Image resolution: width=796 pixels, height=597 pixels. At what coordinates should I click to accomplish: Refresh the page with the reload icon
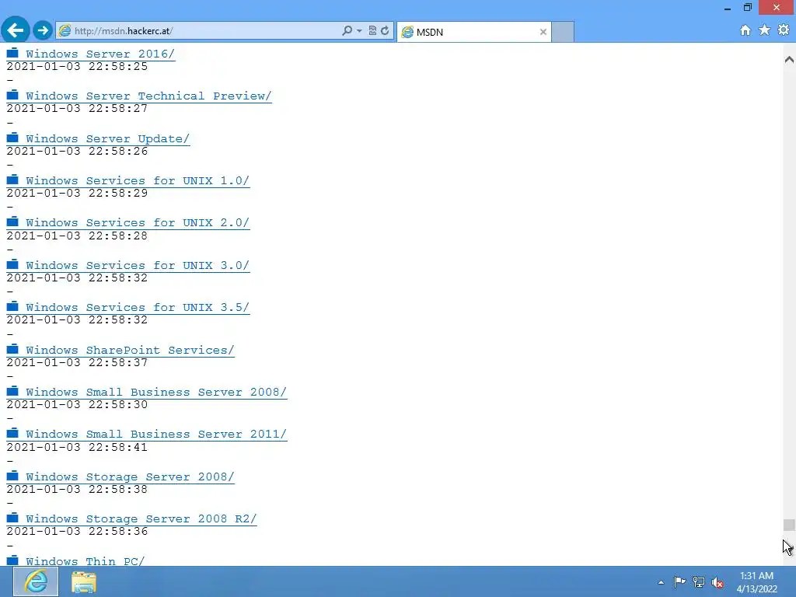[x=386, y=31]
